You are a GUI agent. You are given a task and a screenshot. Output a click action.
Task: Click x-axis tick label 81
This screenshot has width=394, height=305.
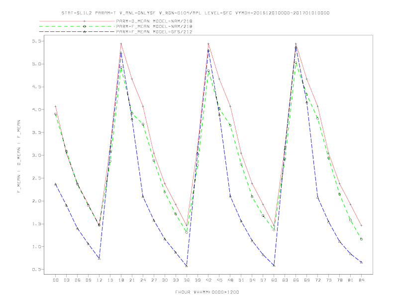(351, 280)
